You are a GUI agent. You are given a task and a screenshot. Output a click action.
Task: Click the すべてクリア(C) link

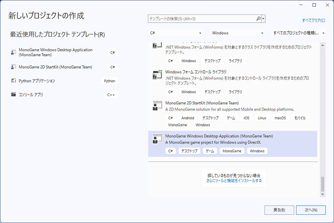(313, 20)
